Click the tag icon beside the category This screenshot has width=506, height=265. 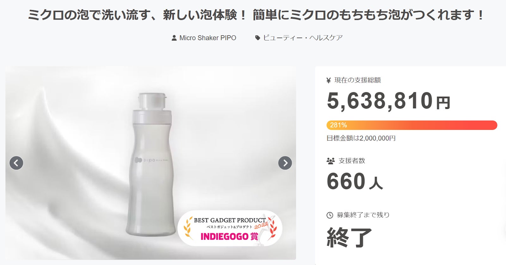pyautogui.click(x=258, y=38)
